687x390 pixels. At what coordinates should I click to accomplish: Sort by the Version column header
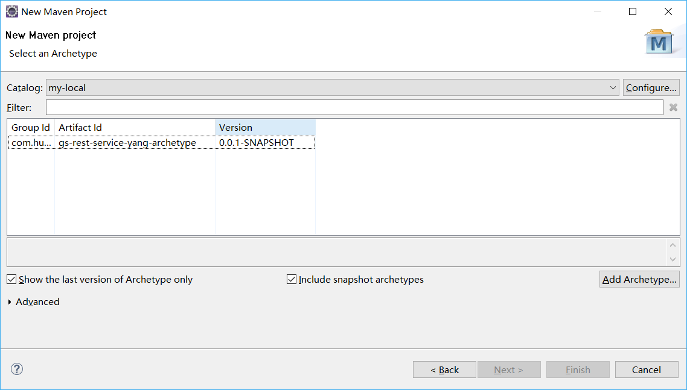(266, 127)
